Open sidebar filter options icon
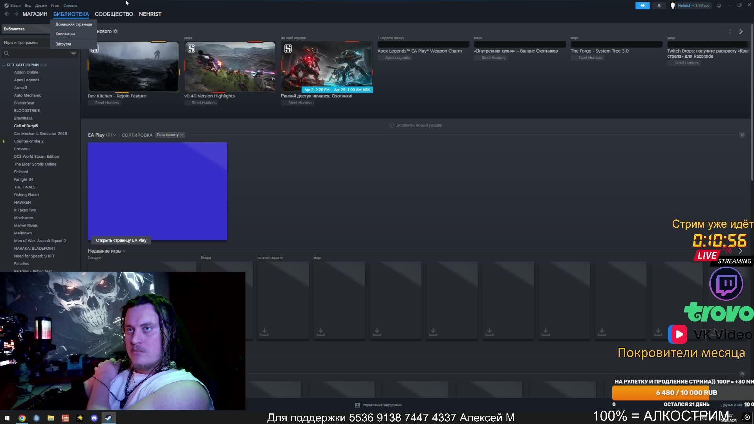The height and width of the screenshot is (424, 754). (x=73, y=53)
